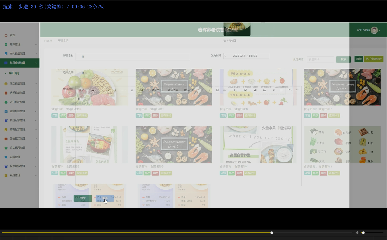Open the 默认字体 font family dropdown
This screenshot has width=387, height=240.
(173, 90)
